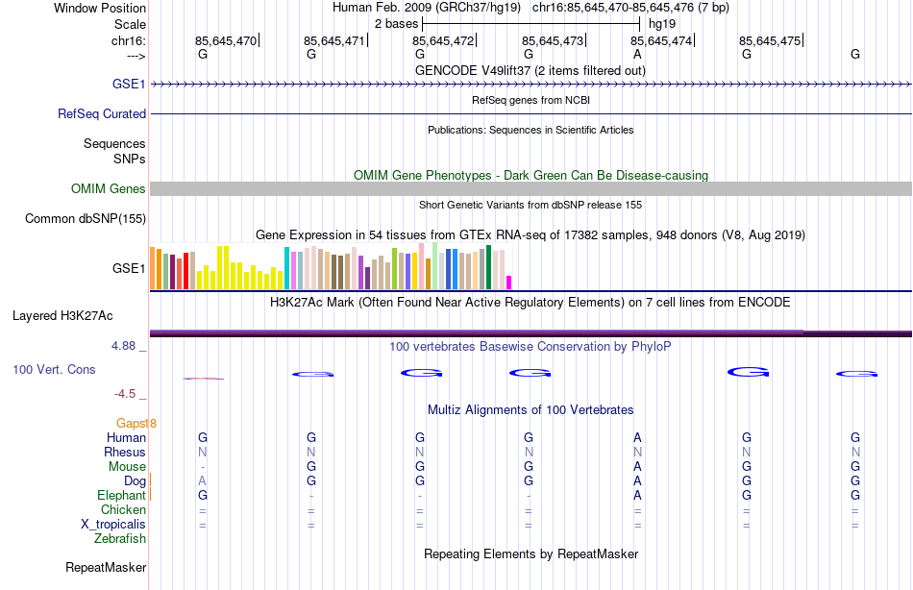Click the Scale label

(130, 24)
